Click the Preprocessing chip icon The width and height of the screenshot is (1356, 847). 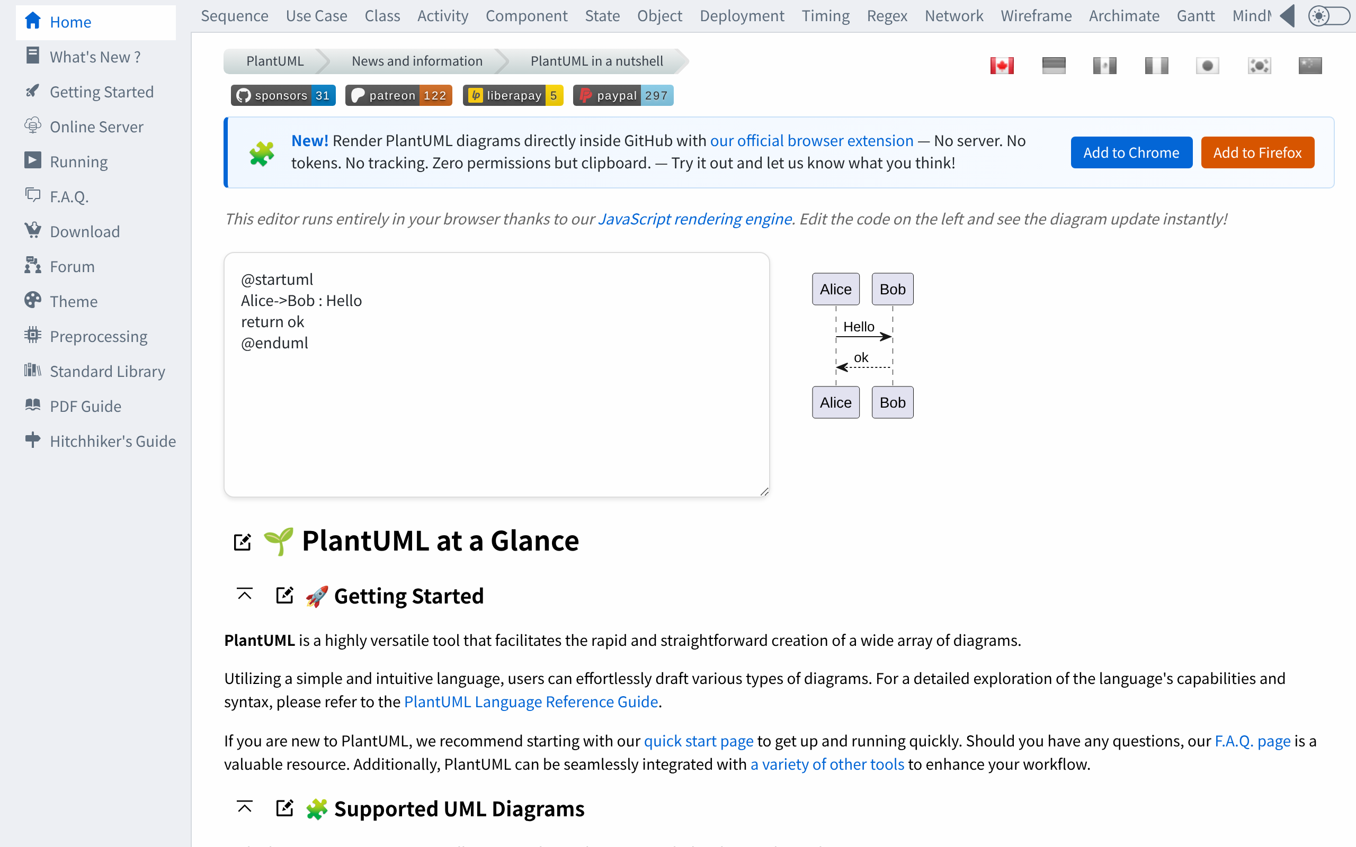click(x=32, y=335)
